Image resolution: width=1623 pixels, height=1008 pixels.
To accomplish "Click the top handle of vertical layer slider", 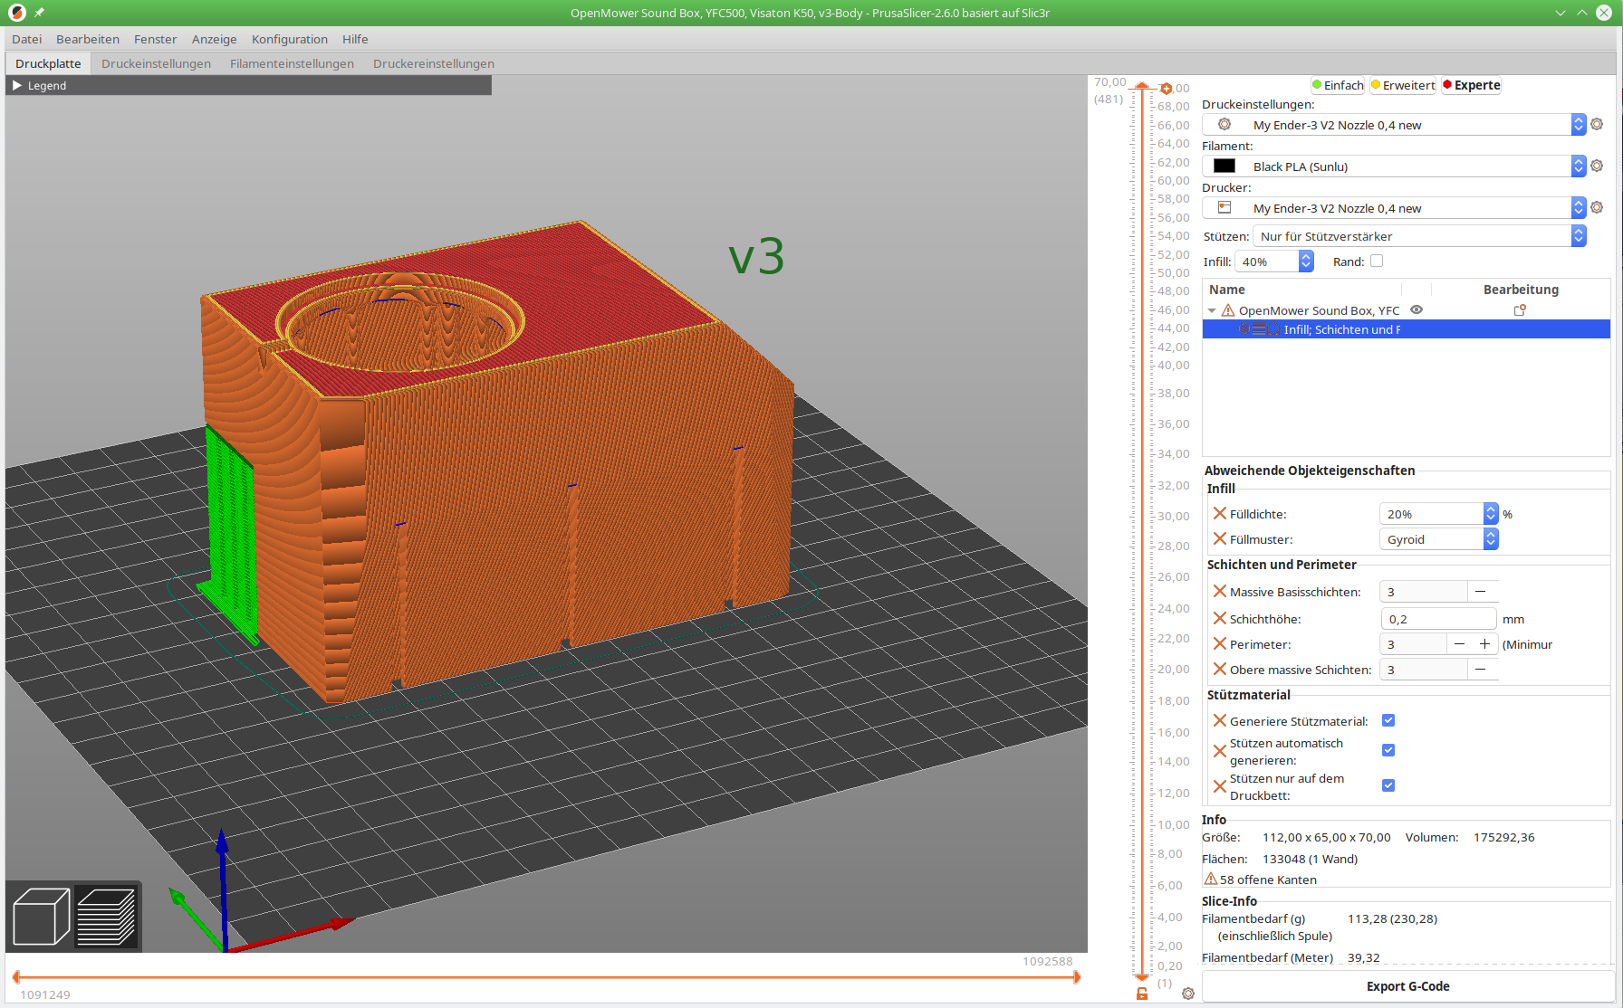I will [1142, 86].
